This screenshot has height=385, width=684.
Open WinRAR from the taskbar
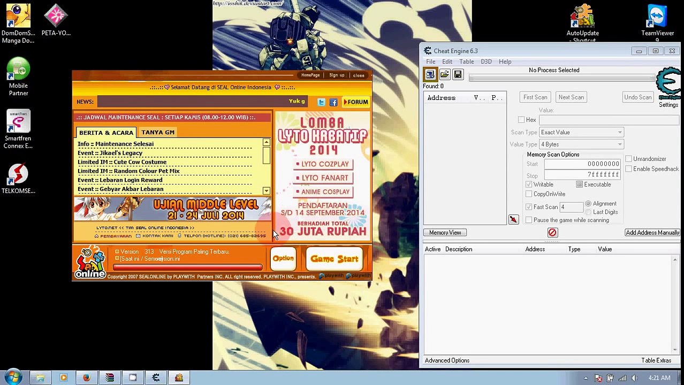point(110,378)
